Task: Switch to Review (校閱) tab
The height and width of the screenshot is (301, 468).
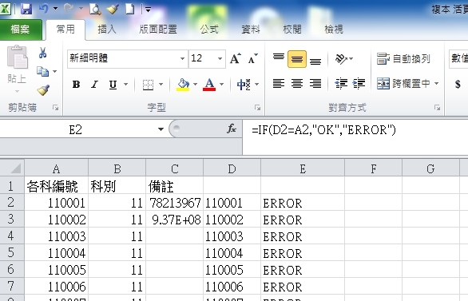Action: click(x=292, y=30)
